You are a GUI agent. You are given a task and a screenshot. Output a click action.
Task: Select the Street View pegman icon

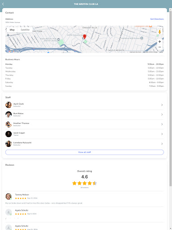pos(159,31)
